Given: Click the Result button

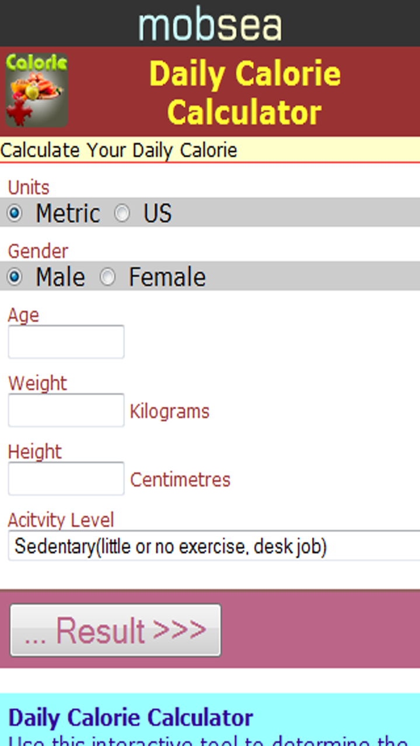Looking at the screenshot, I should (115, 629).
